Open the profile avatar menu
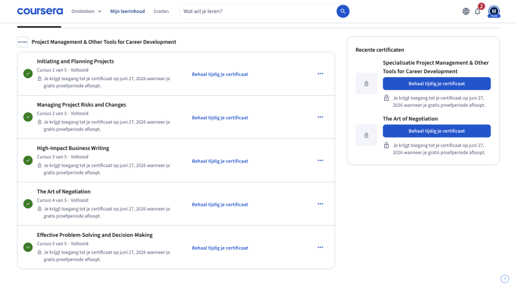 494,12
